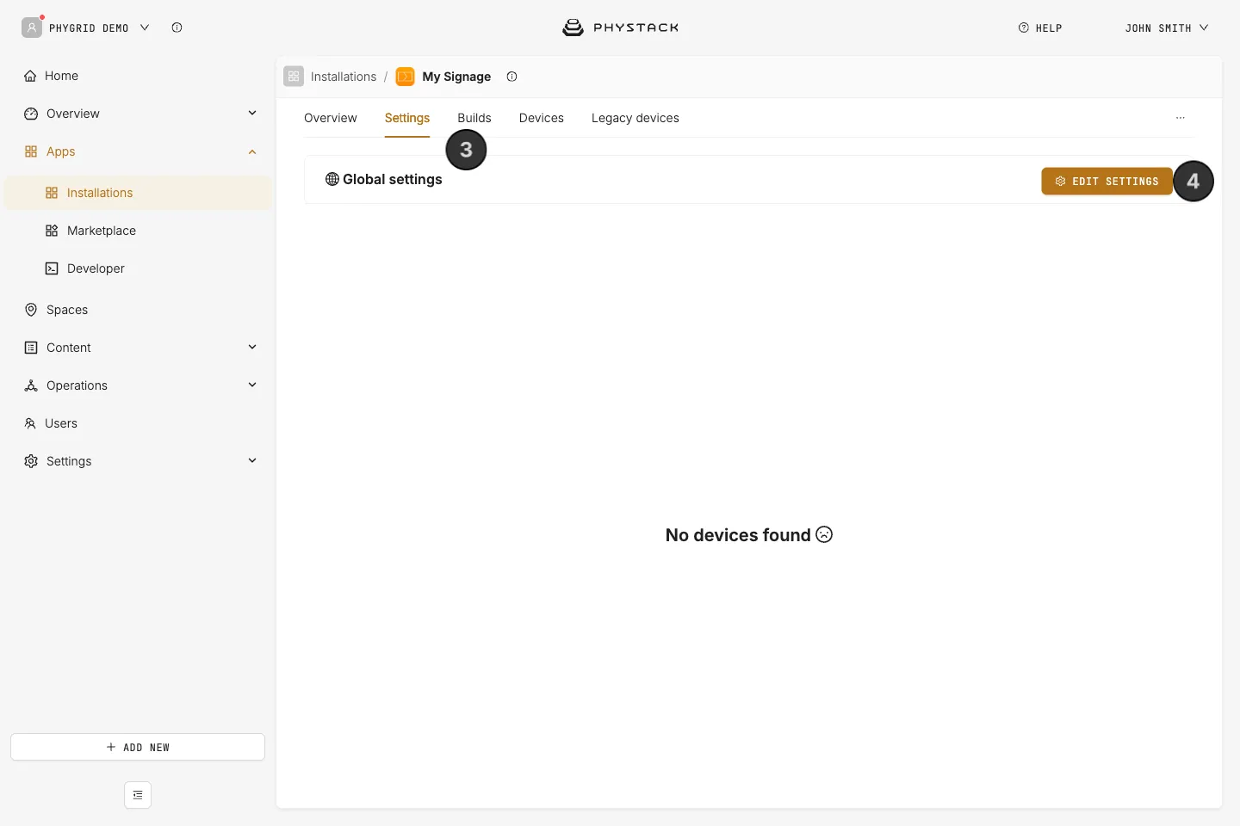This screenshot has height=826, width=1240.
Task: Click the Phystack logo in header
Action: point(620,28)
